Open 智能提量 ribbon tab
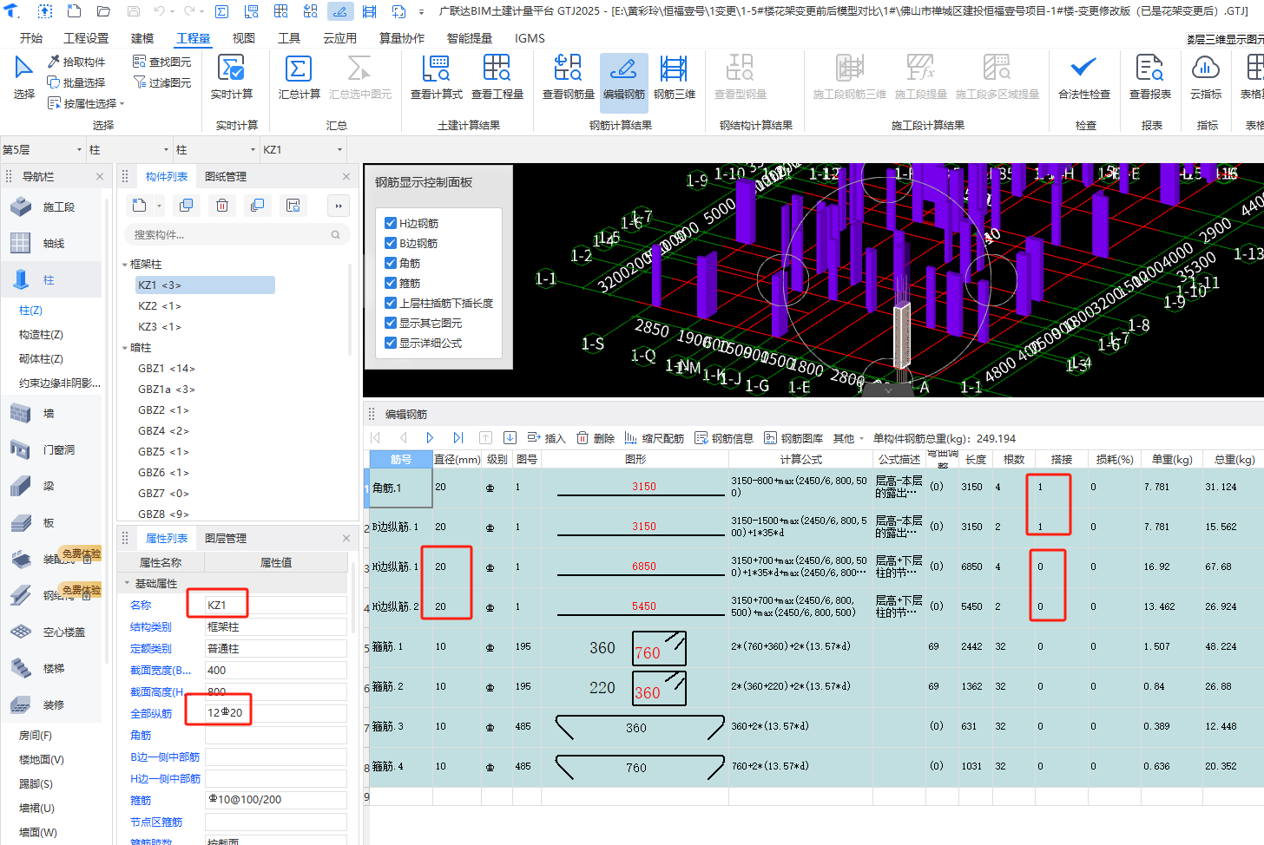1264x845 pixels. [470, 38]
